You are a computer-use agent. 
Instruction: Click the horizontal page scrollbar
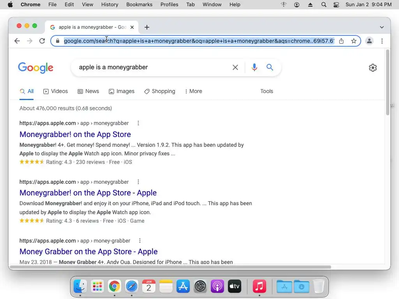click(x=170, y=267)
